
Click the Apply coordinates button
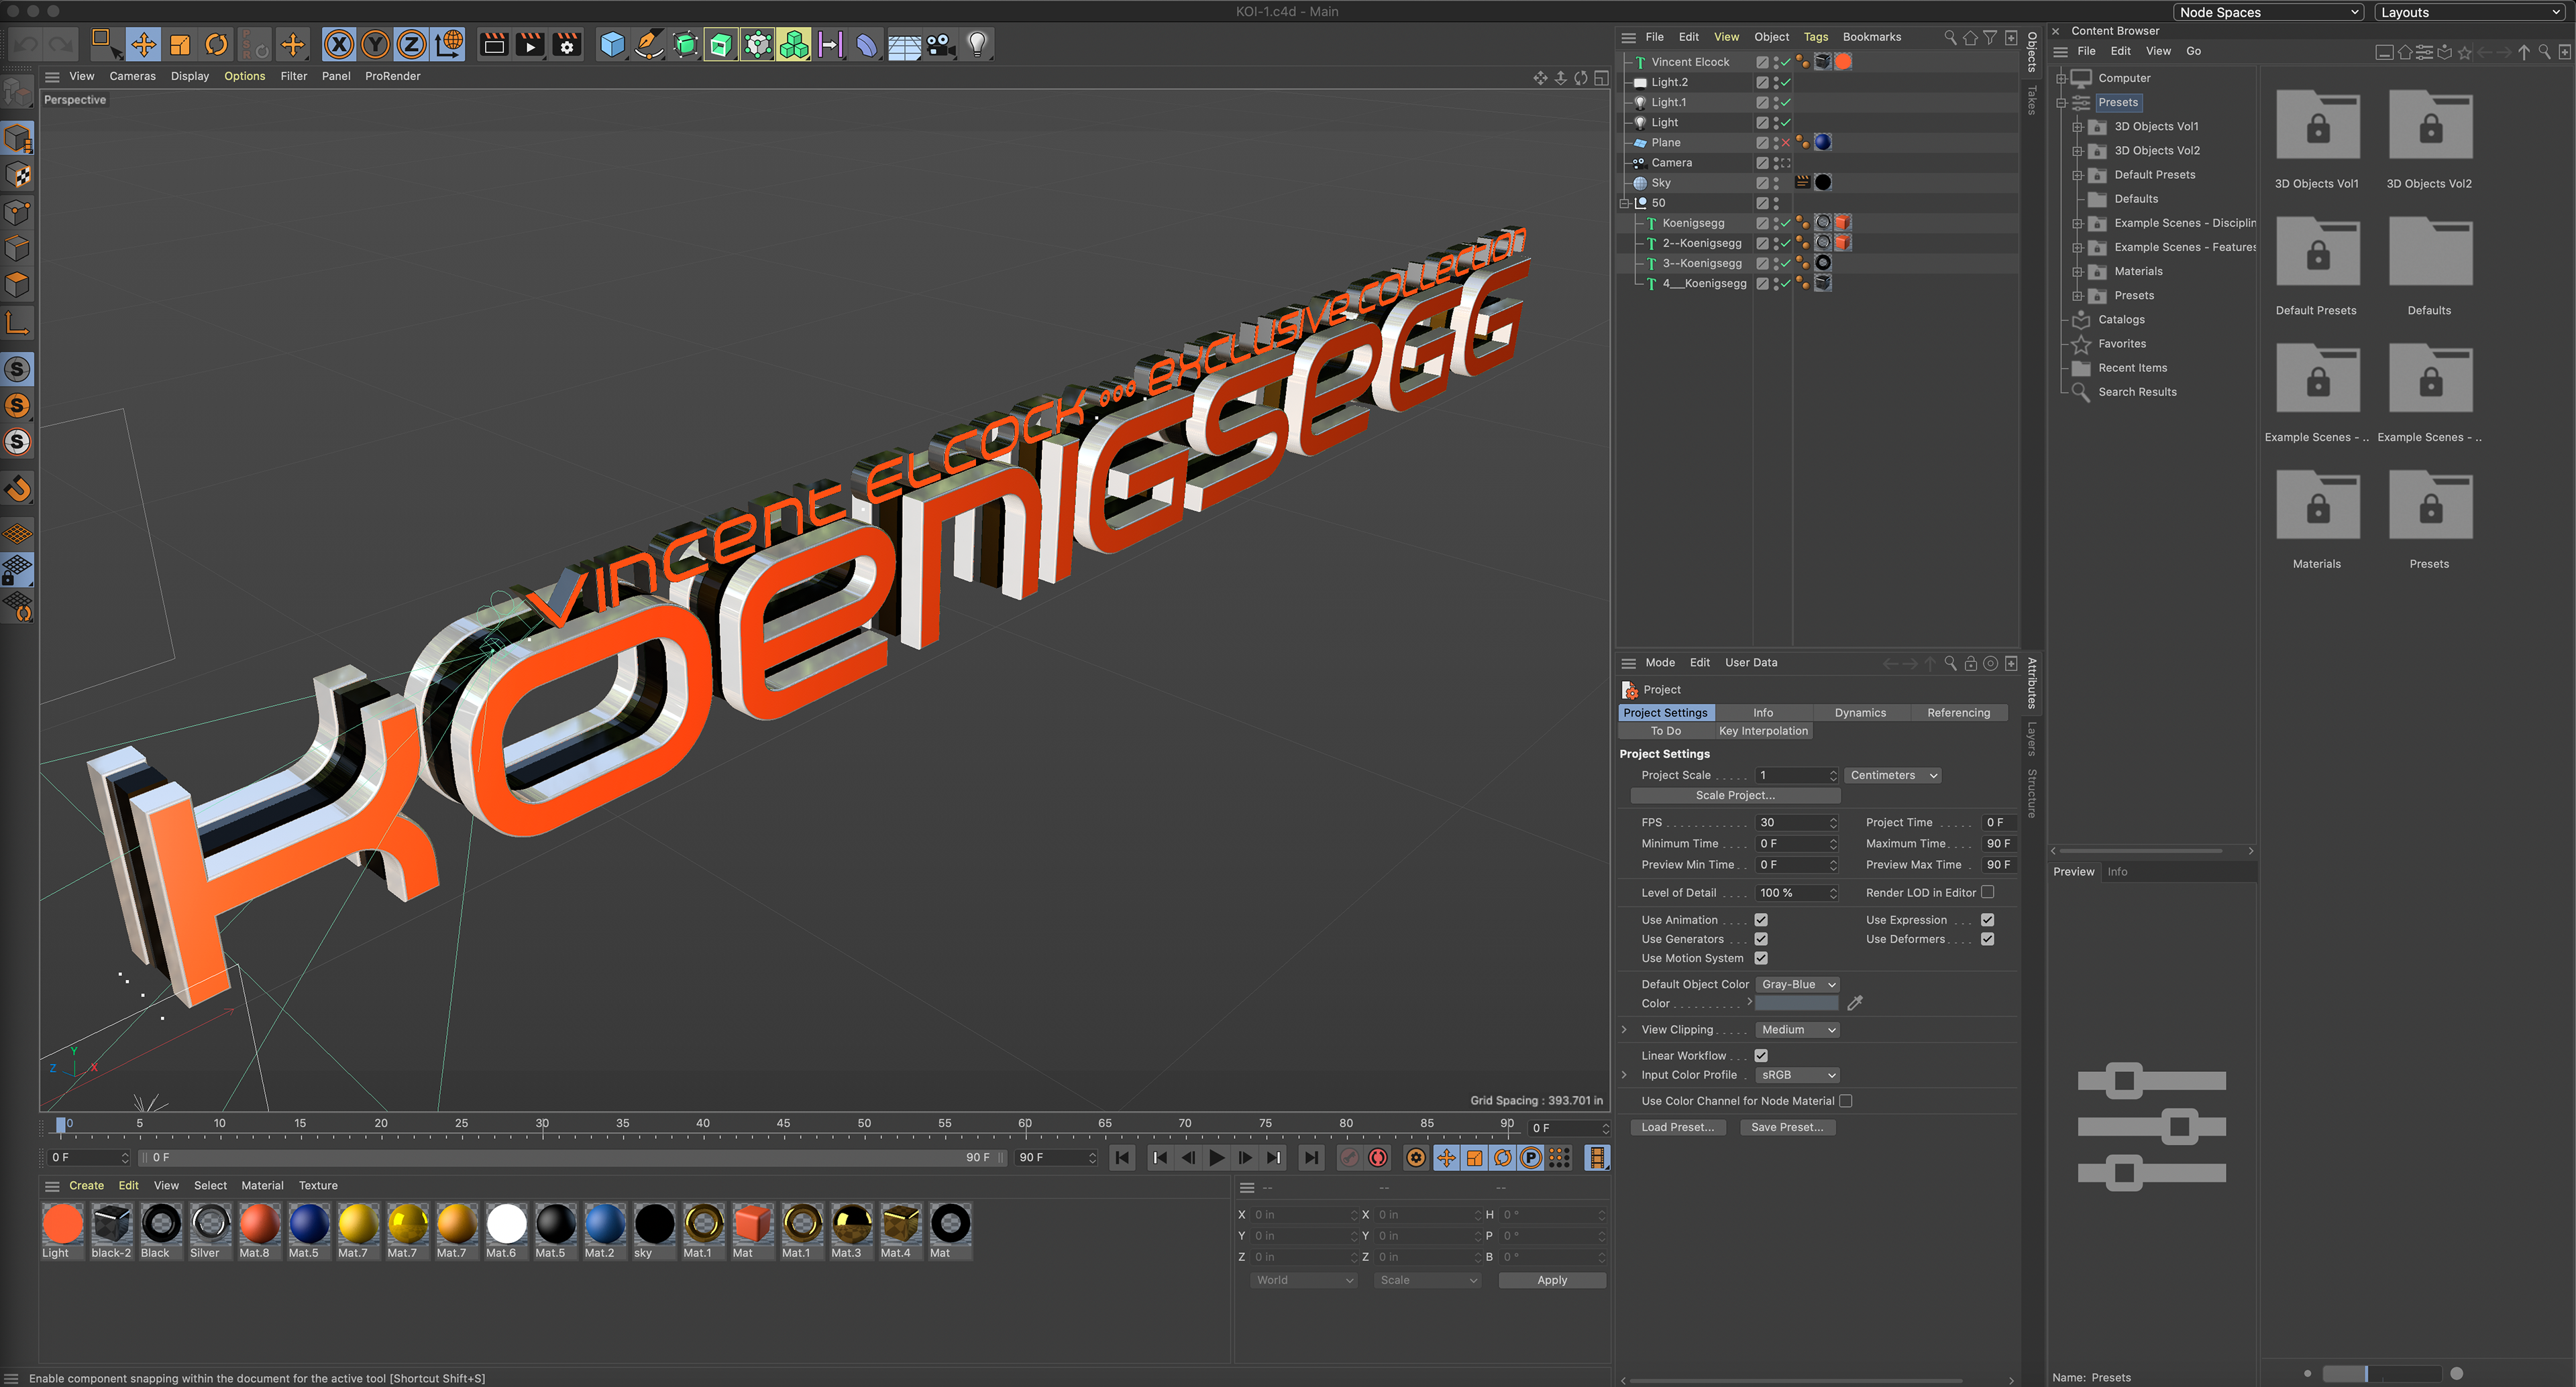[1552, 1280]
